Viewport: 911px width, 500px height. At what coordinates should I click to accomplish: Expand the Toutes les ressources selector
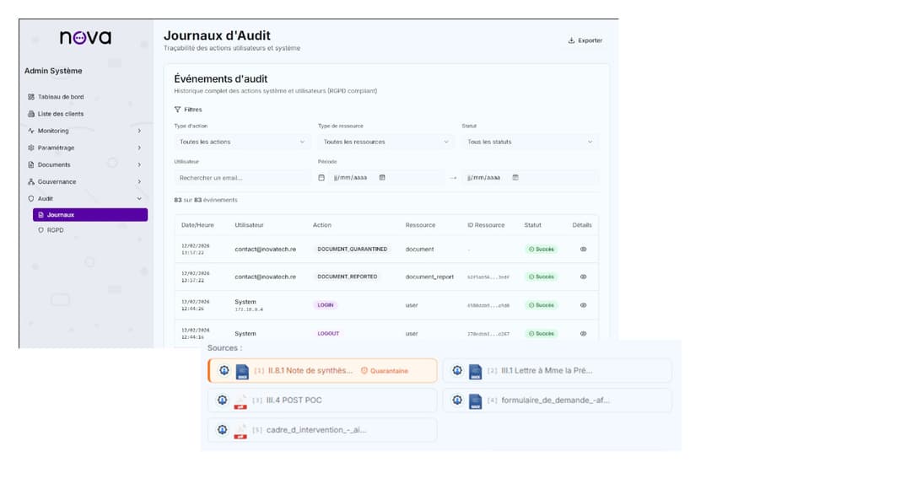tap(384, 142)
